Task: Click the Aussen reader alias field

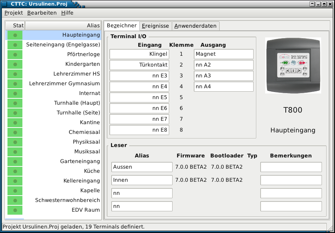Action: click(x=142, y=167)
